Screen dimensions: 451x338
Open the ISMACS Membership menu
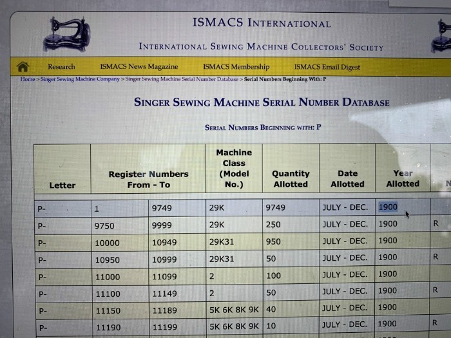[236, 67]
